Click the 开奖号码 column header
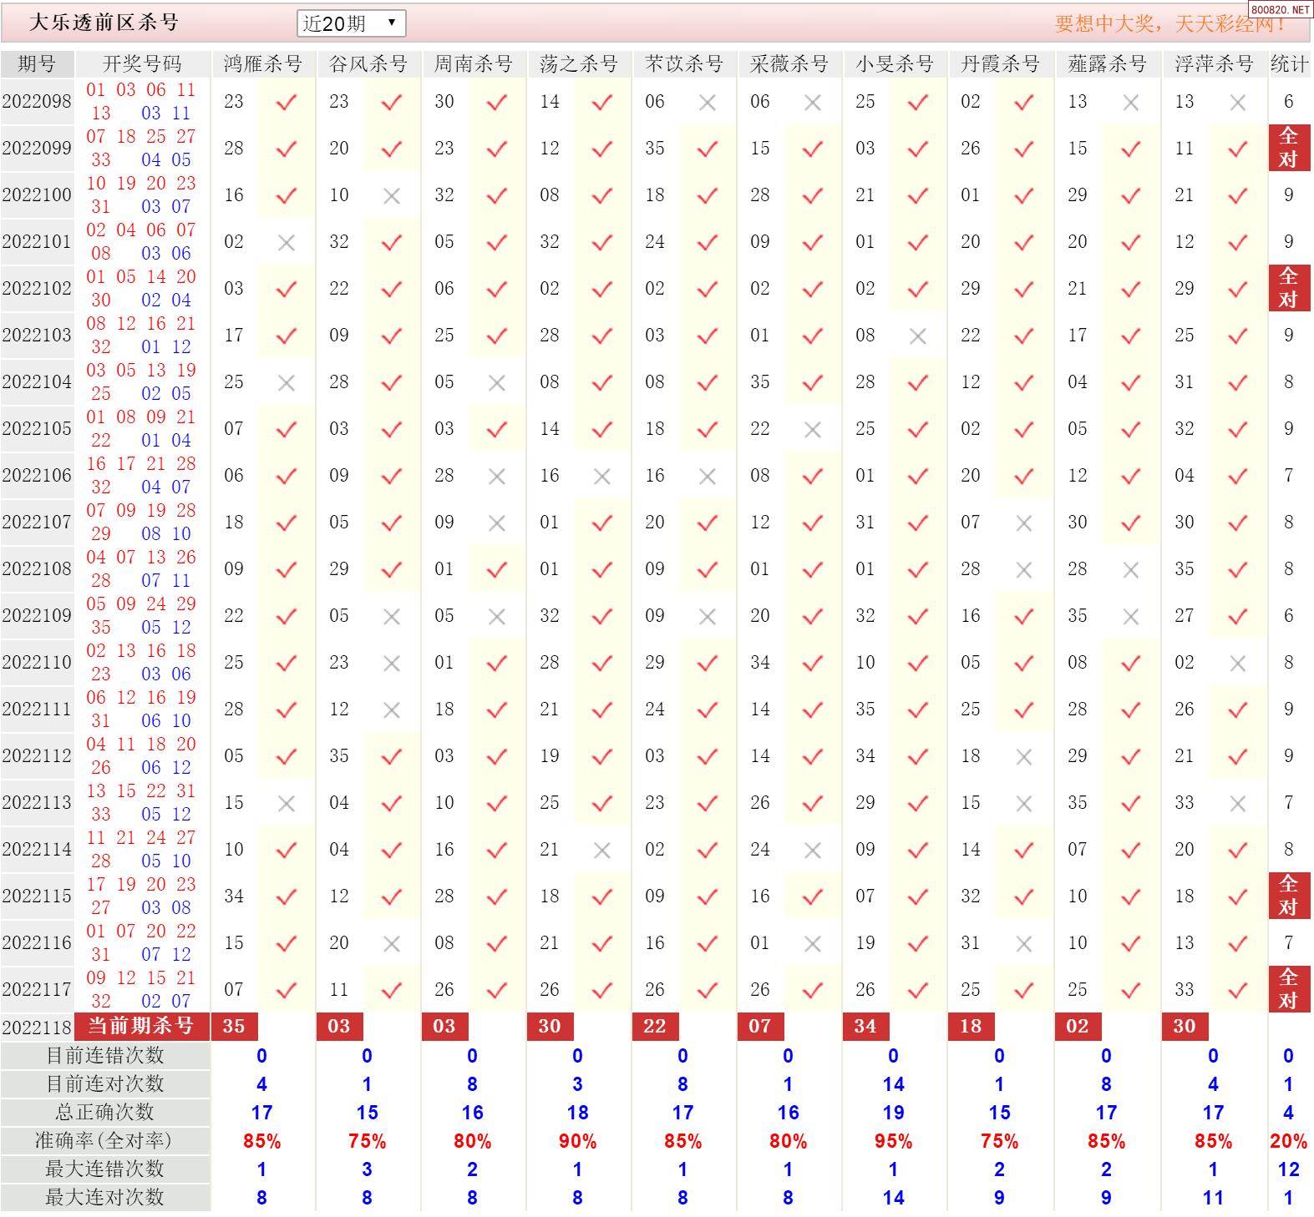 (x=141, y=64)
